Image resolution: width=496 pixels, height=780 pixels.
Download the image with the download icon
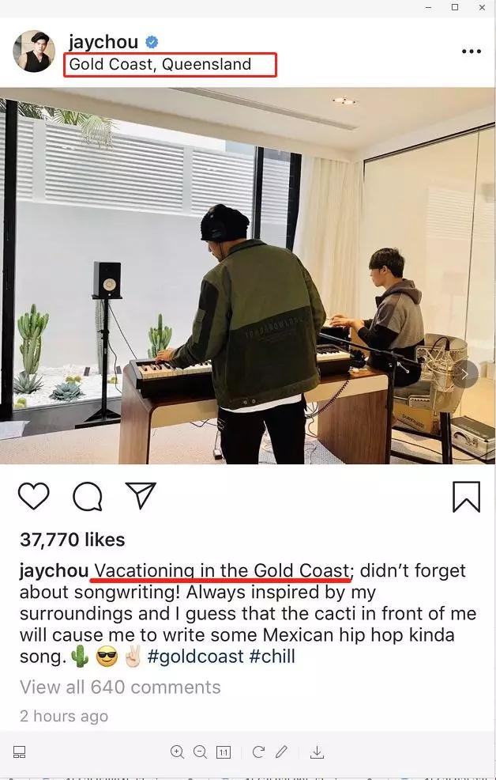click(x=317, y=752)
